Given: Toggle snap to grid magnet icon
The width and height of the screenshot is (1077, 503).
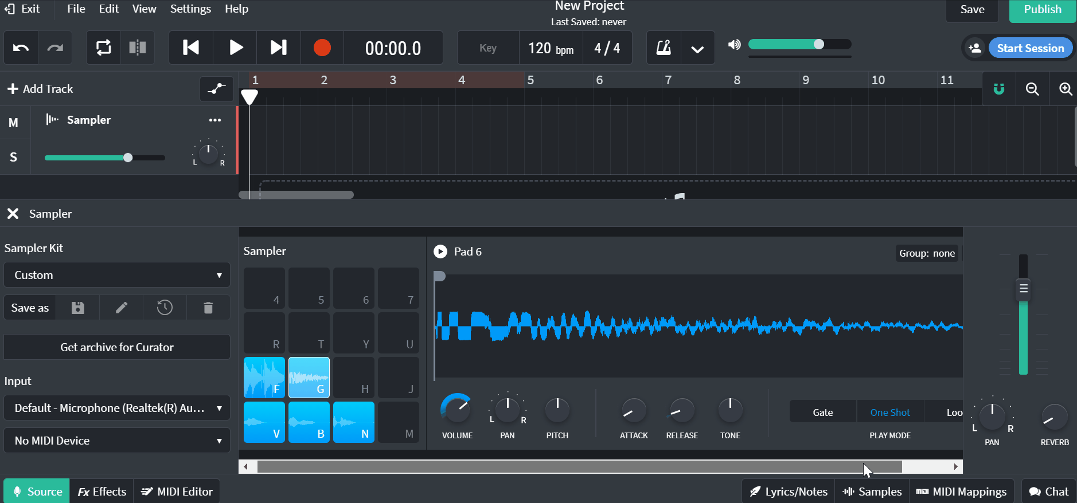Looking at the screenshot, I should [x=999, y=89].
